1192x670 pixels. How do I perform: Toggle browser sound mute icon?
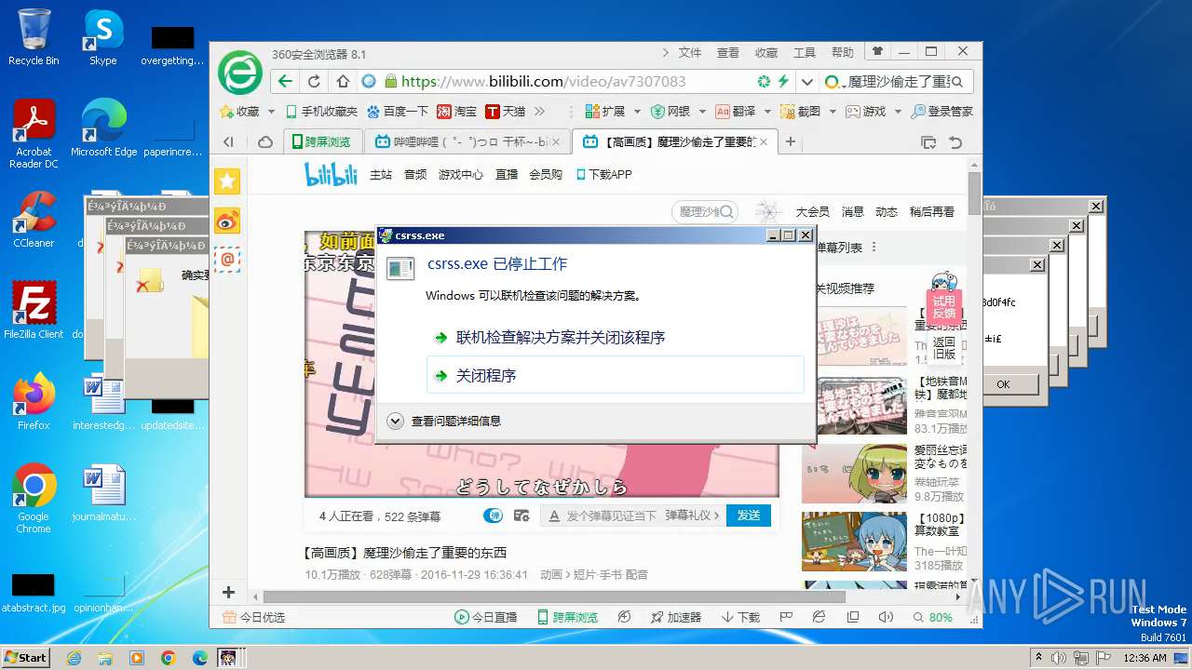[x=886, y=617]
